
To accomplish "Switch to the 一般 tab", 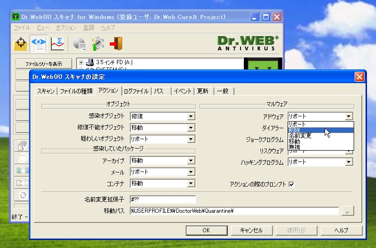I will coord(223,91).
